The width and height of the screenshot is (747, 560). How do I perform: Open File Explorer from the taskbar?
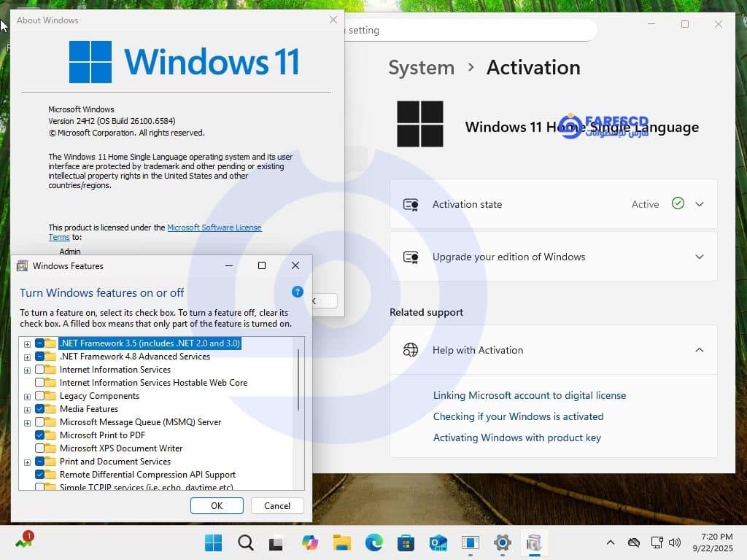[x=342, y=542]
